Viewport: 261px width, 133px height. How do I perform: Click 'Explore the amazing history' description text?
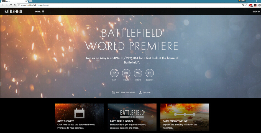[180, 126]
